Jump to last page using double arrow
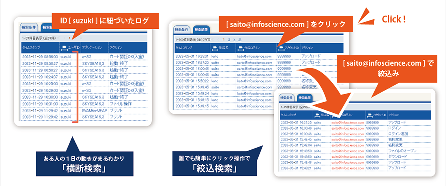This screenshot has width=446, height=186. tap(240, 40)
